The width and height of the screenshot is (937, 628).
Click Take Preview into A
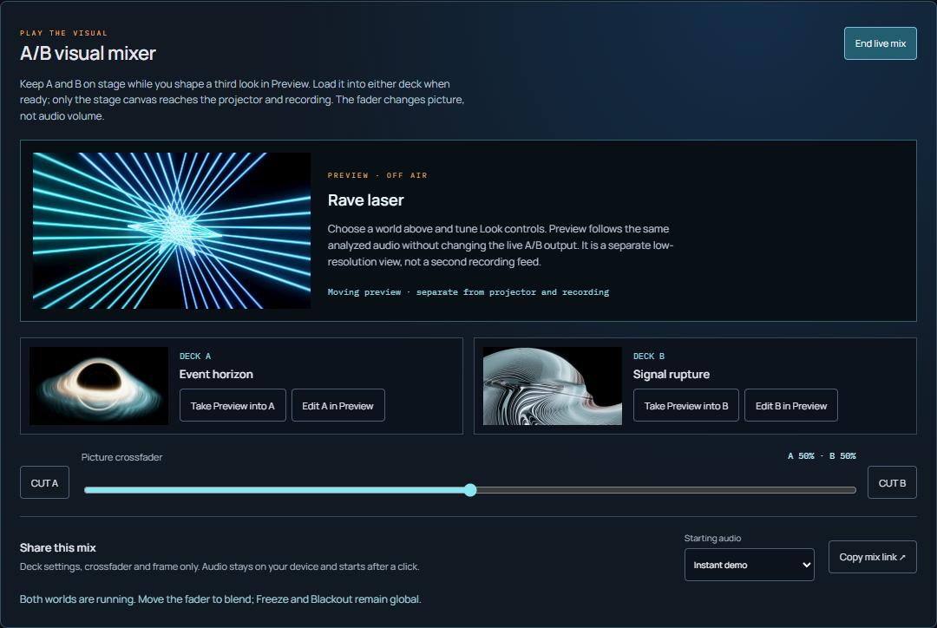[233, 405]
